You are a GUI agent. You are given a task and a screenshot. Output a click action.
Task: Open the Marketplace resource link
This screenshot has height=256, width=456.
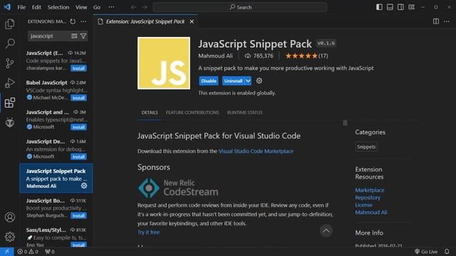[370, 190]
